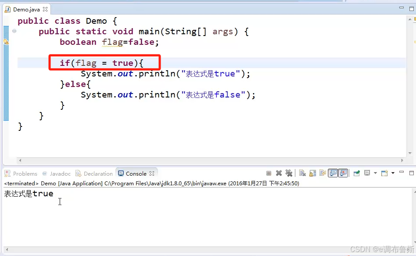Toggle show console when standard error changes
416x256 pixels.
pyautogui.click(x=343, y=173)
